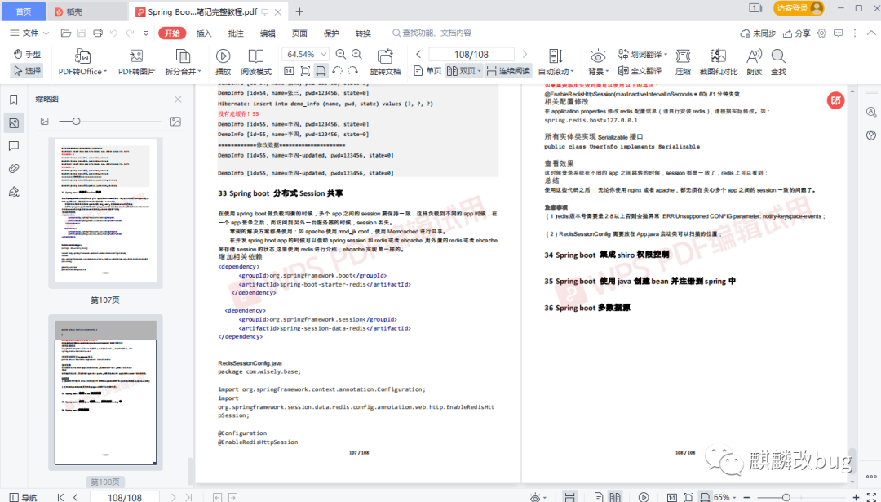Screen dimensions: 881x502
Task: Switch to 编辑 edit tab
Action: click(x=268, y=33)
